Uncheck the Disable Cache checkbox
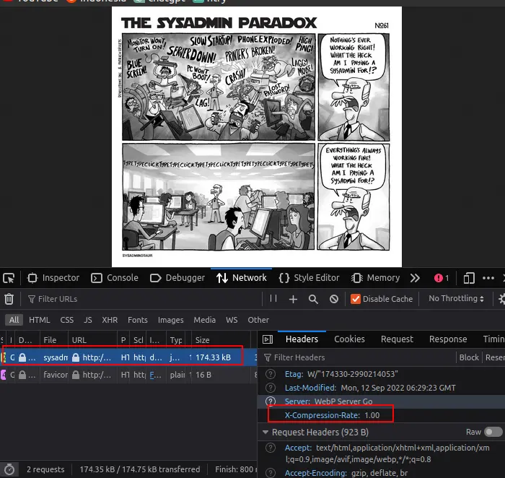The image size is (505, 478). [x=356, y=299]
